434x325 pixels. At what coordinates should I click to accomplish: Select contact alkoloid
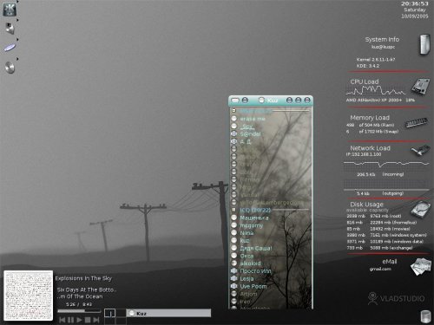click(x=251, y=263)
